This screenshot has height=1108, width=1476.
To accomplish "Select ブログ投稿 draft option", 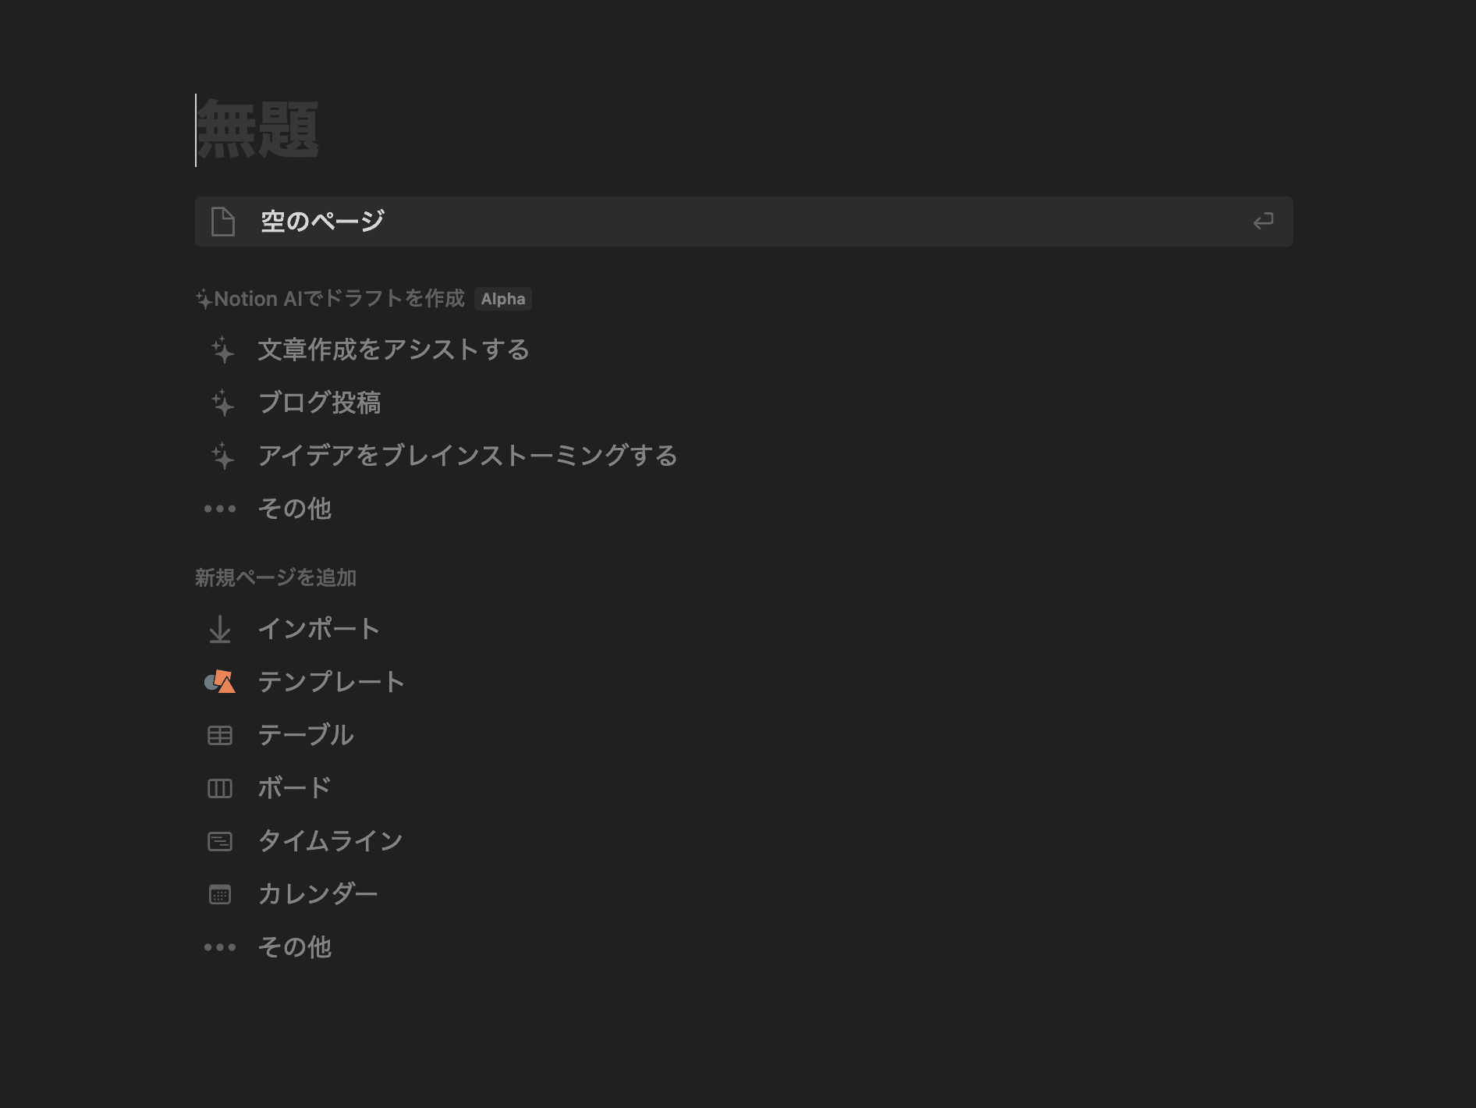I will tap(320, 404).
